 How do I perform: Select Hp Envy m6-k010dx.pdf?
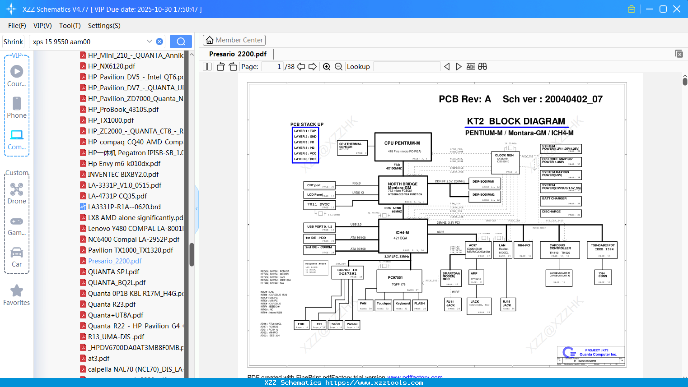click(x=124, y=163)
